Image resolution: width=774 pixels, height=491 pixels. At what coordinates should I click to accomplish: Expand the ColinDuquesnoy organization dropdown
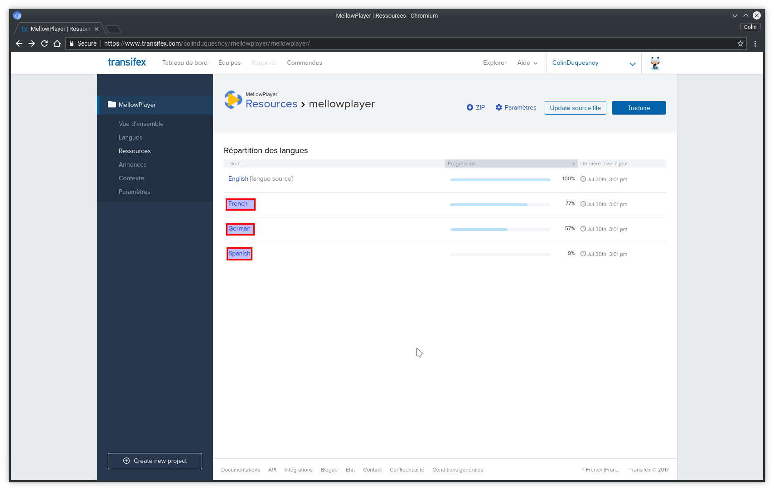[x=594, y=63]
